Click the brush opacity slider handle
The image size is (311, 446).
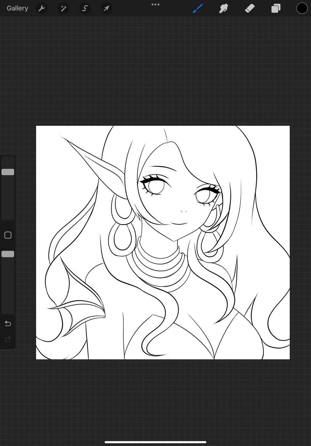coord(8,254)
